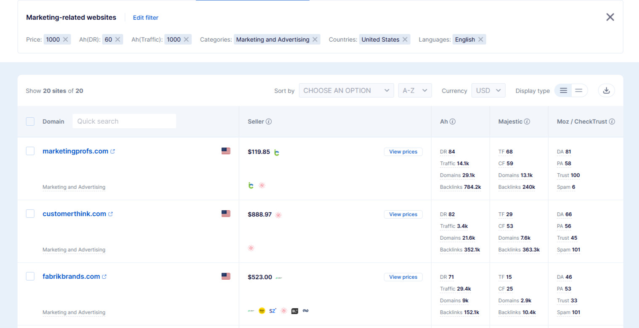
Task: Select the compact display type icon
Action: (579, 90)
